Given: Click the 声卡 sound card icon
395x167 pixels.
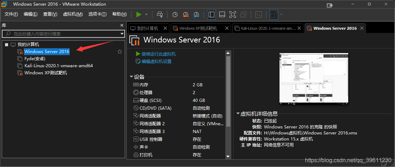Looking at the screenshot, I should pos(136,147).
